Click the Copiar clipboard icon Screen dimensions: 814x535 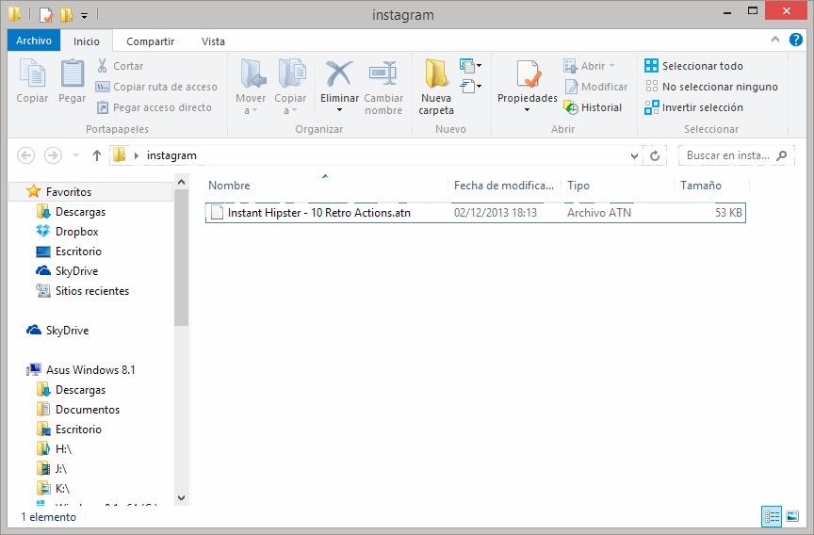coord(32,74)
